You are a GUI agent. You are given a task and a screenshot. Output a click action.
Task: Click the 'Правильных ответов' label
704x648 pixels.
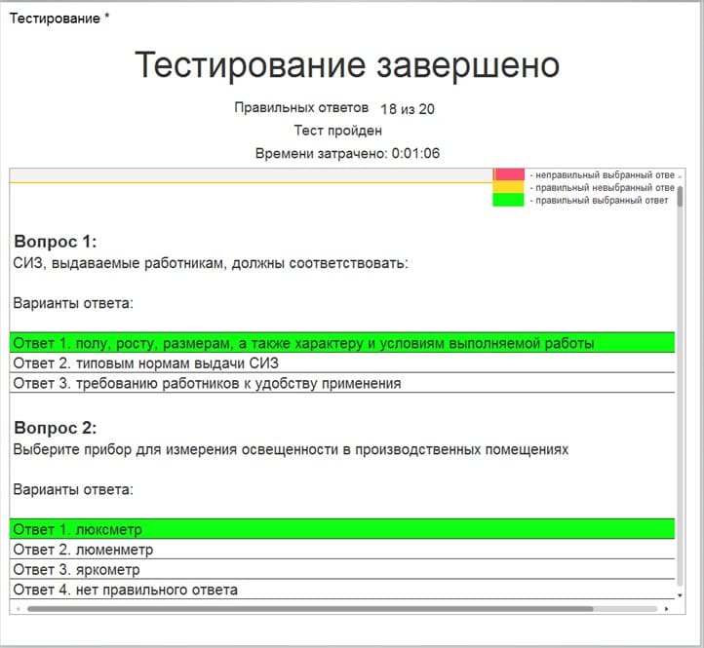click(301, 108)
